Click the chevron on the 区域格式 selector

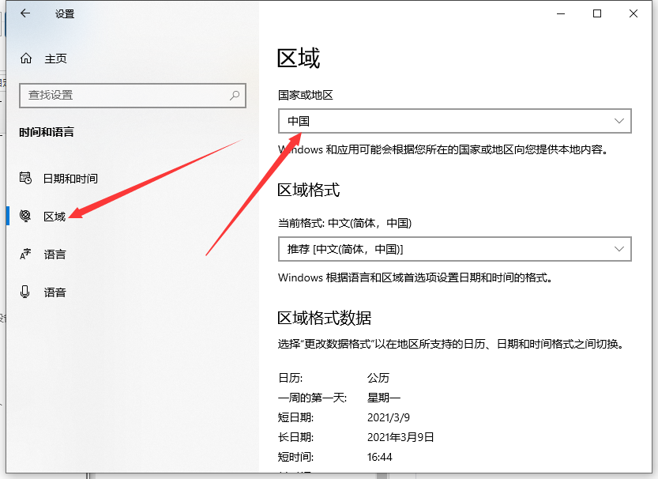(x=621, y=249)
